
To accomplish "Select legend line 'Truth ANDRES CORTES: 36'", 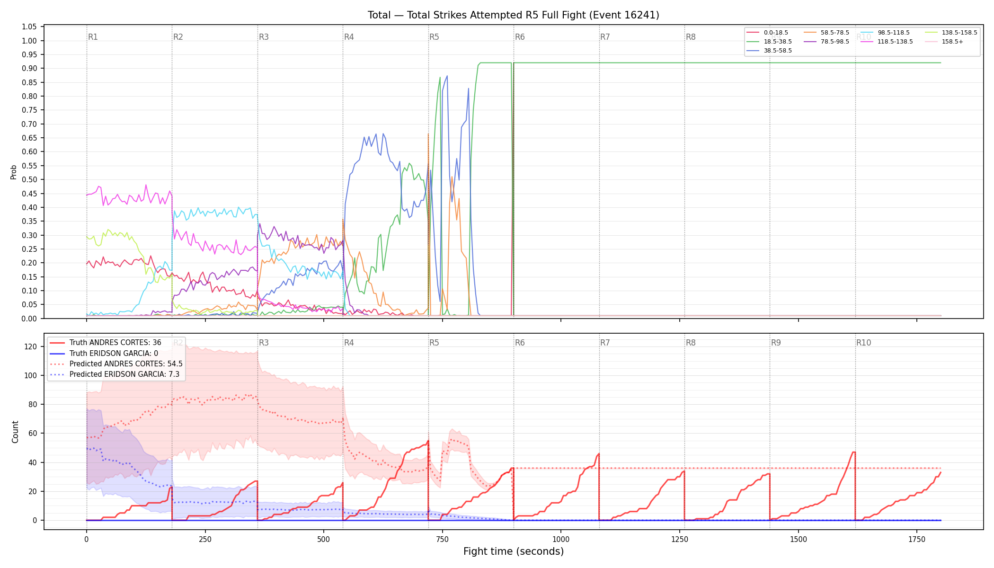I will [106, 343].
